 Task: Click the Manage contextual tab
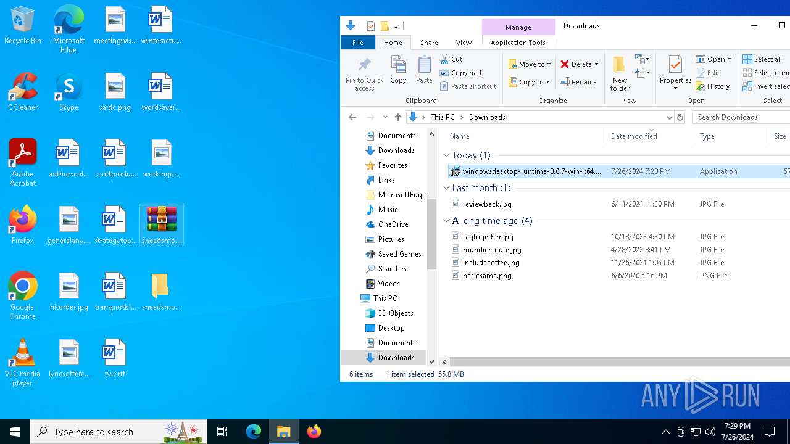[518, 27]
